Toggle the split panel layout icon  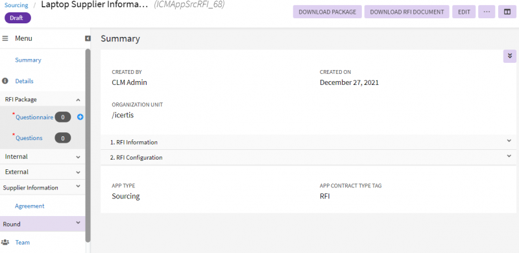tap(507, 12)
